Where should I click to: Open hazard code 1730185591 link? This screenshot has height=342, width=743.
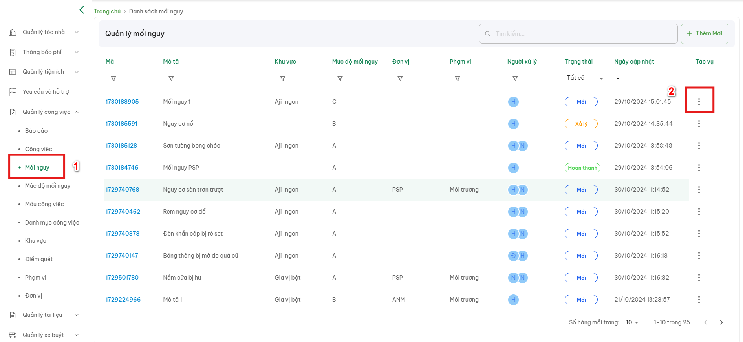[121, 124]
